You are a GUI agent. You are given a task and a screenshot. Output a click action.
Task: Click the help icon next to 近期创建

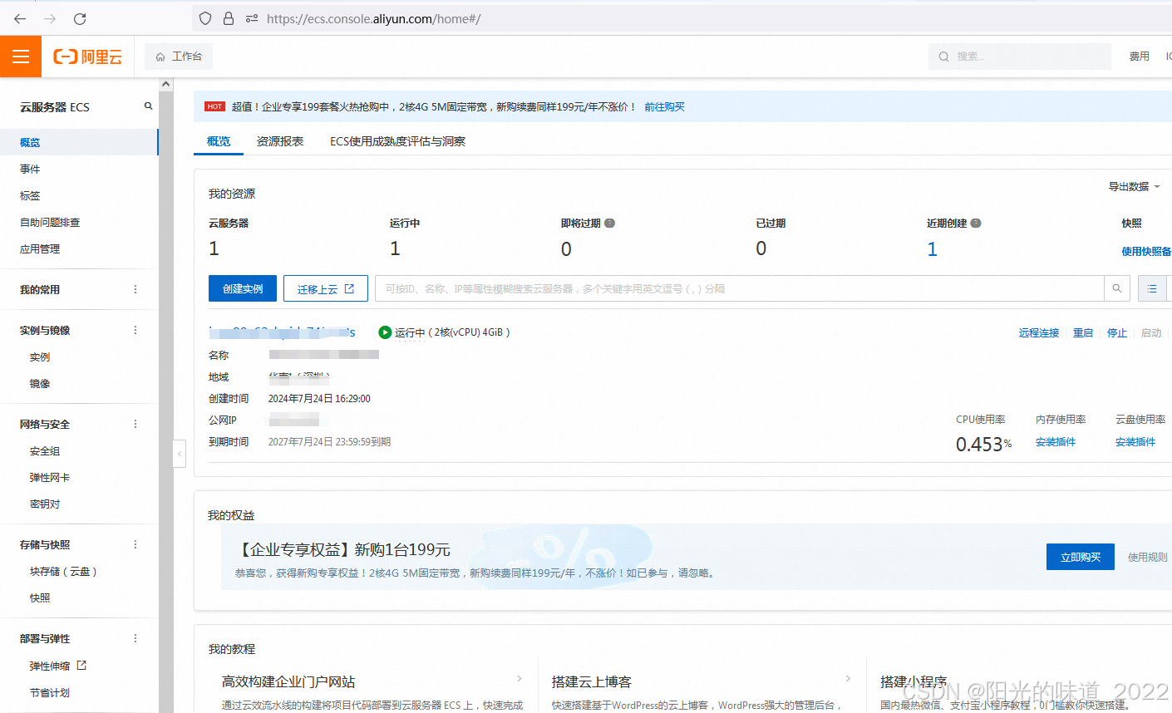[976, 223]
